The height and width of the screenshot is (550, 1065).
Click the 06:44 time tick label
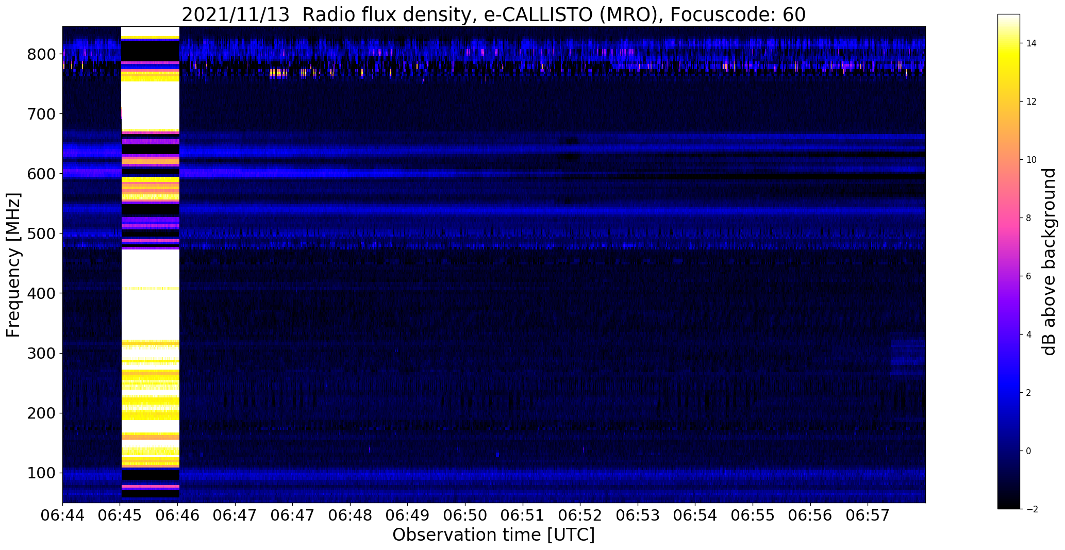tap(62, 516)
